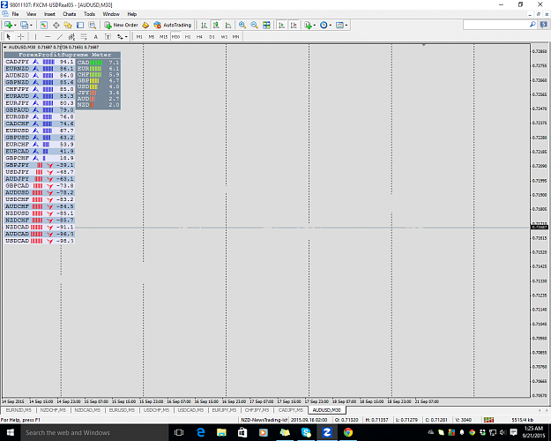Switch to H1 timeframe

188,36
